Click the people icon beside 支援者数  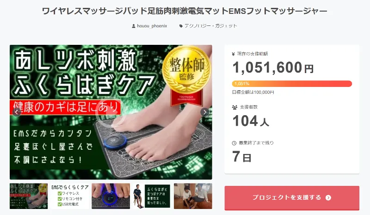click(234, 107)
